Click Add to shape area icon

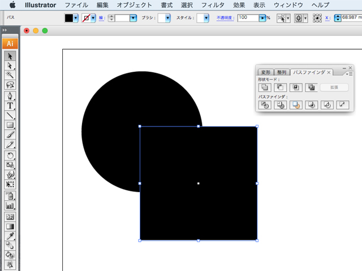click(264, 88)
